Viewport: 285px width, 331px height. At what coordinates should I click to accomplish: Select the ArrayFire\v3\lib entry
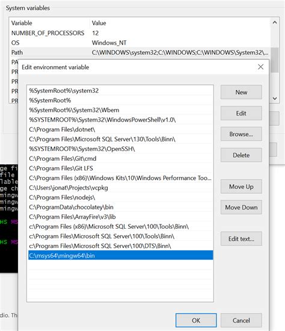(x=120, y=217)
